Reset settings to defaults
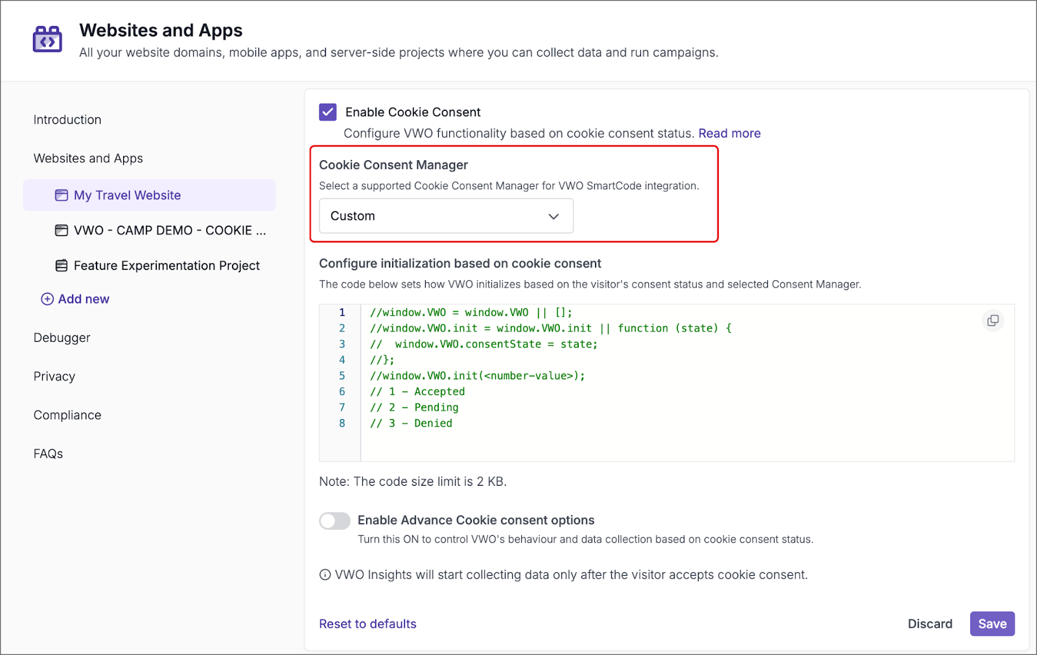 (367, 623)
